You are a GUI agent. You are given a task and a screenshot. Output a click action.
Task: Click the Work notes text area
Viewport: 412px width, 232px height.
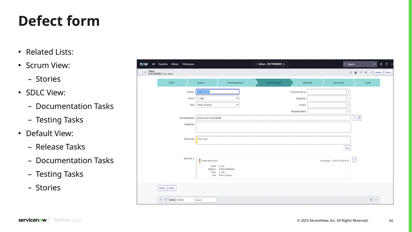pyautogui.click(x=273, y=140)
